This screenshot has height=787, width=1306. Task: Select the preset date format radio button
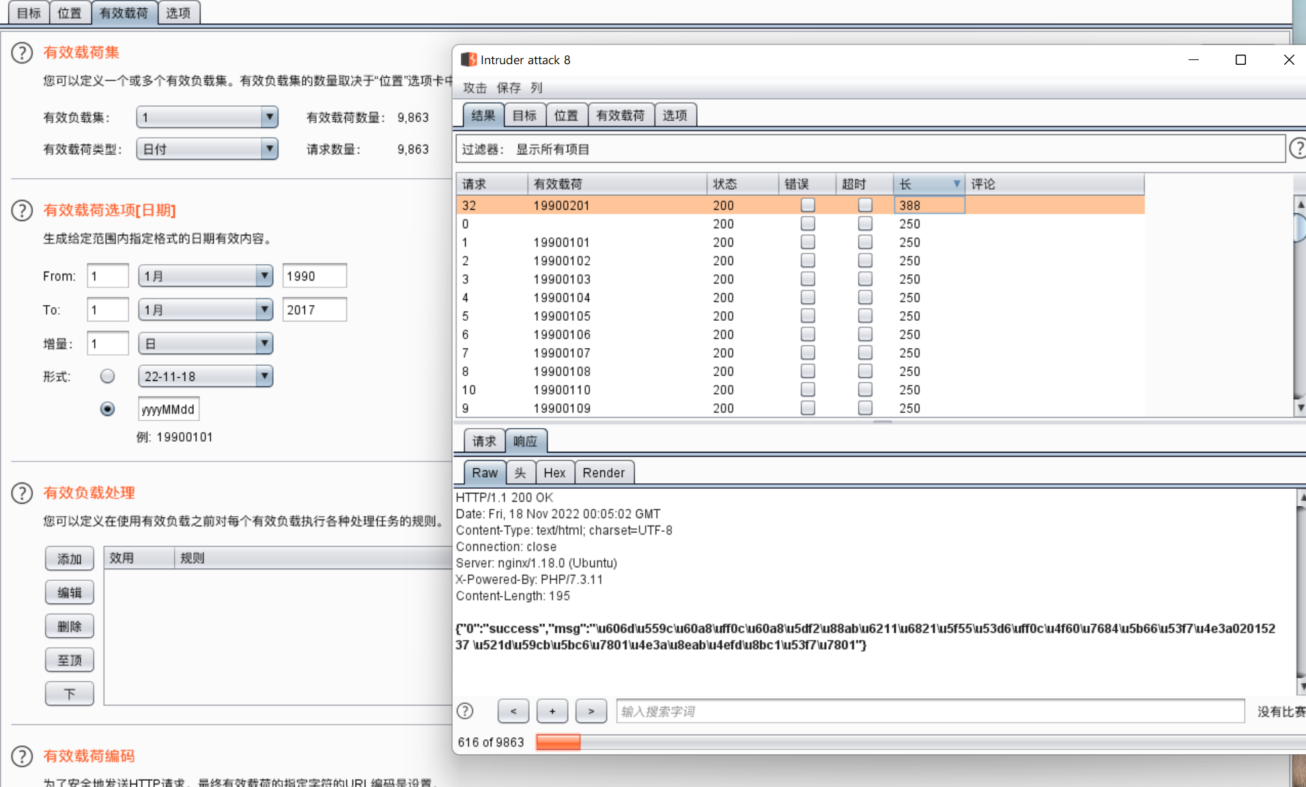pos(107,376)
